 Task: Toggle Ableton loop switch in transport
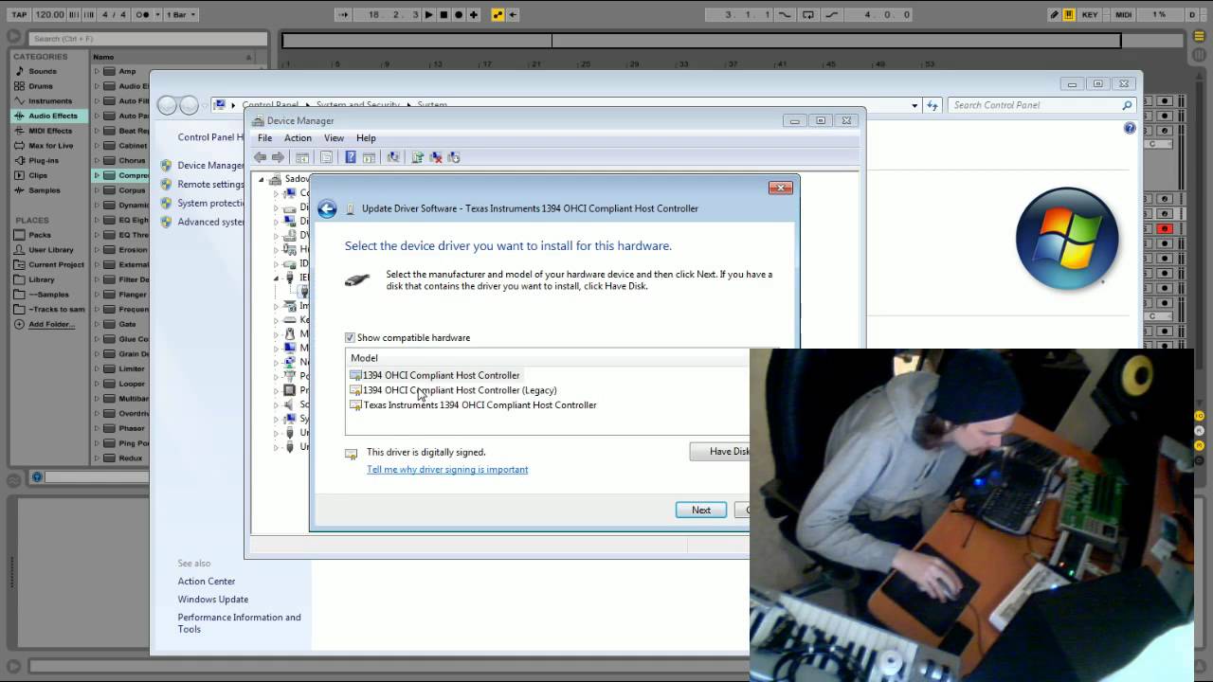click(x=808, y=14)
